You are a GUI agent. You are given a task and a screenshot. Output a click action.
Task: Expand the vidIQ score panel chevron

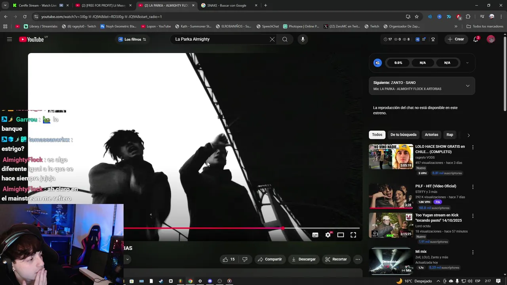click(x=467, y=63)
